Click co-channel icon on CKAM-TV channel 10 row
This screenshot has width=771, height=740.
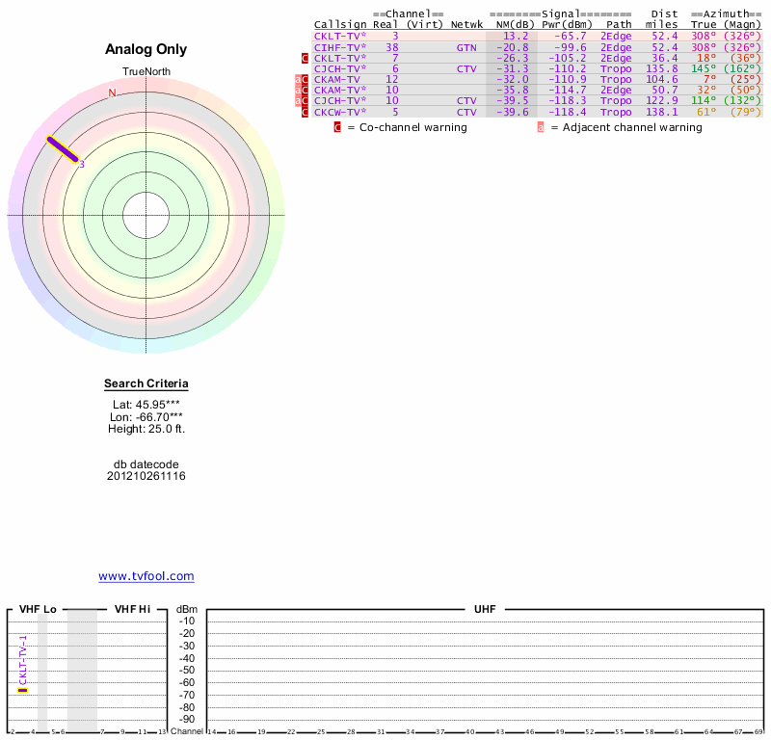point(305,90)
